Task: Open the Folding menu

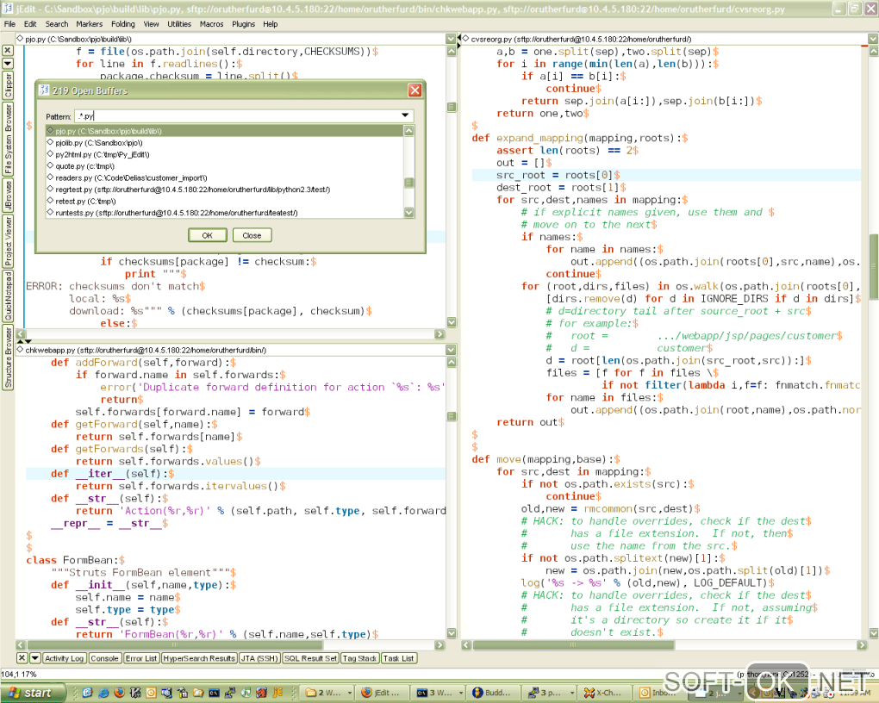Action: [122, 24]
